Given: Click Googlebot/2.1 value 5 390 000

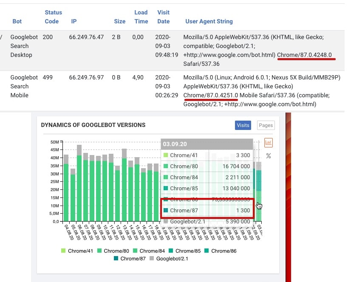Looking at the screenshot, I should point(238,221).
